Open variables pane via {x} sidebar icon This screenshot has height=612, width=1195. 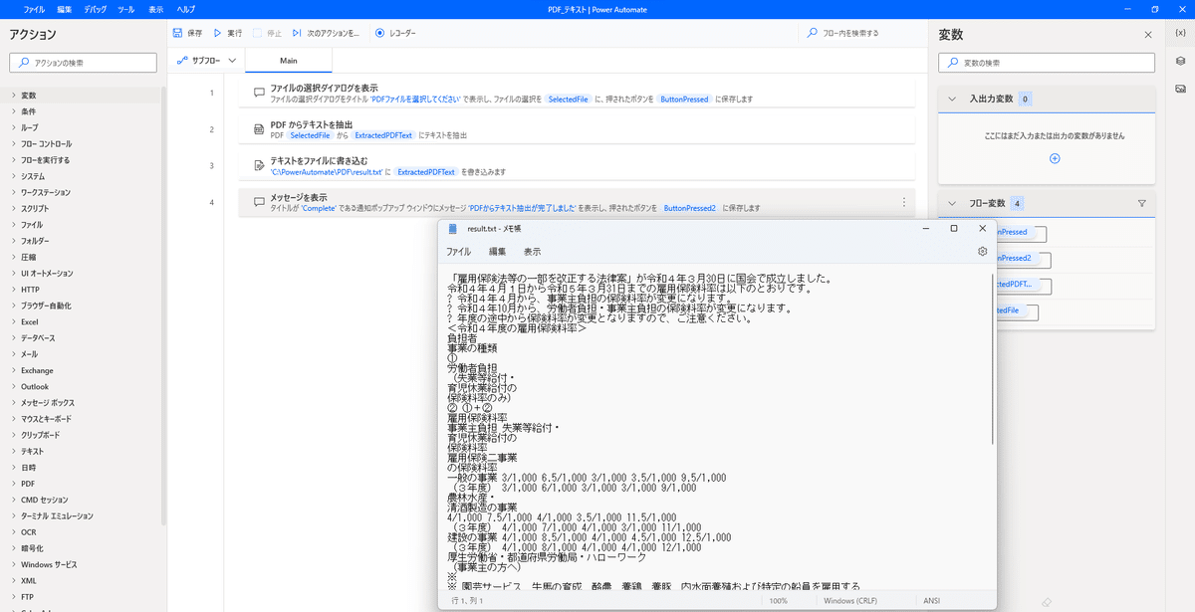1180,33
